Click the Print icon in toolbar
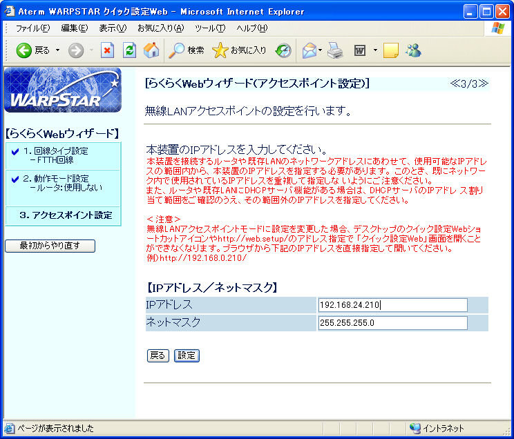Image resolution: width=514 pixels, height=439 pixels. pos(335,50)
